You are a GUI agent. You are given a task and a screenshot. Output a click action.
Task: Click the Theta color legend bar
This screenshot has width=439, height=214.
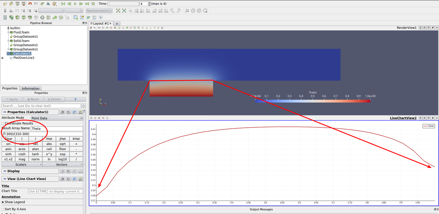click(x=312, y=101)
